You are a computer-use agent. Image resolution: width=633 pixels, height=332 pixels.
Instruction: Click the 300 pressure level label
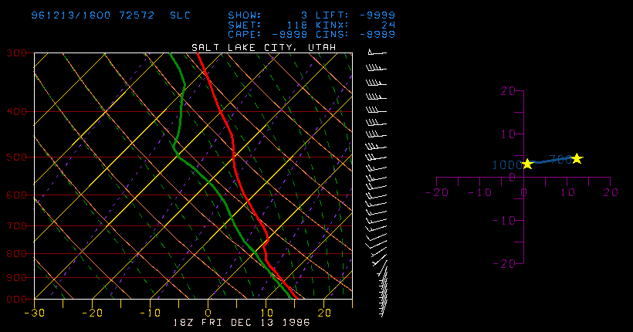tap(16, 53)
